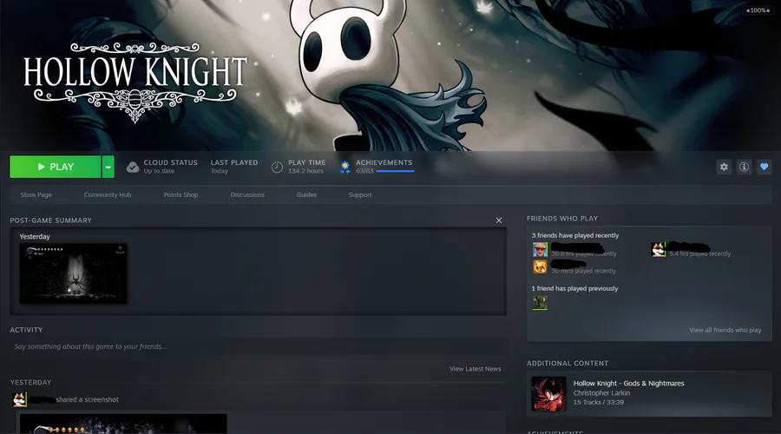Screen dimensions: 781x434
Task: Click the LAST PLAYED Today text
Action: 234,167
